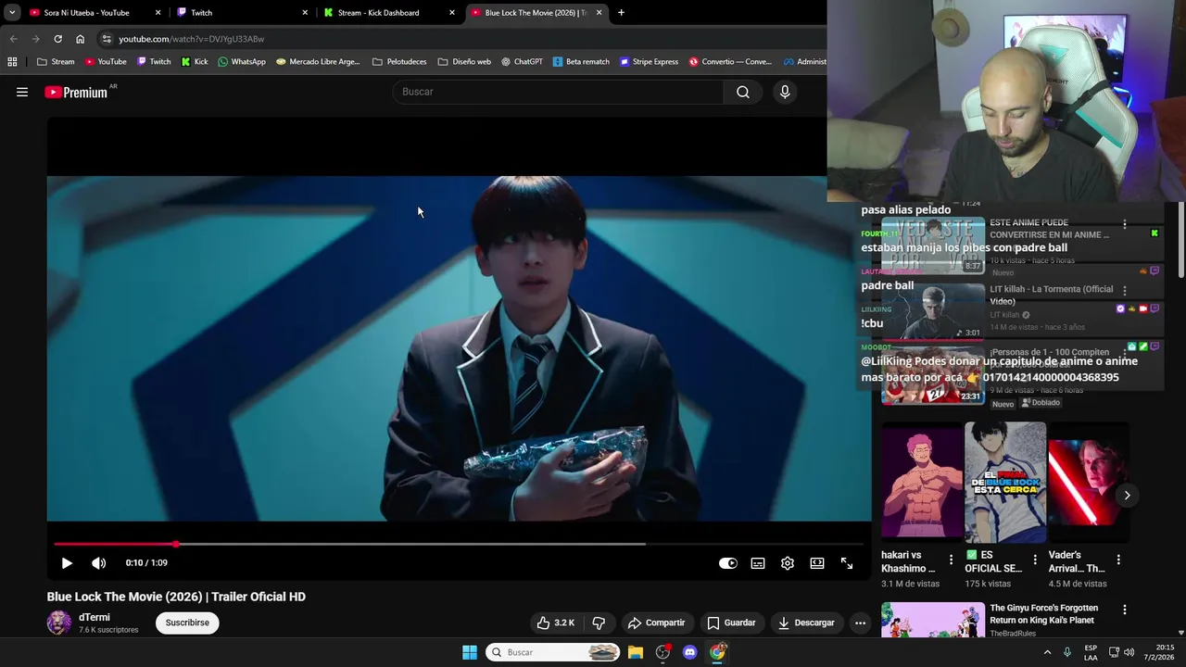The image size is (1186, 667).
Task: Open the YouTube bookmark
Action: pyautogui.click(x=106, y=62)
